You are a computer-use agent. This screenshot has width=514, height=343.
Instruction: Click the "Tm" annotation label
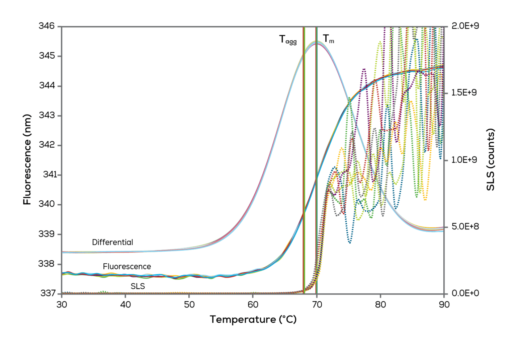329,39
